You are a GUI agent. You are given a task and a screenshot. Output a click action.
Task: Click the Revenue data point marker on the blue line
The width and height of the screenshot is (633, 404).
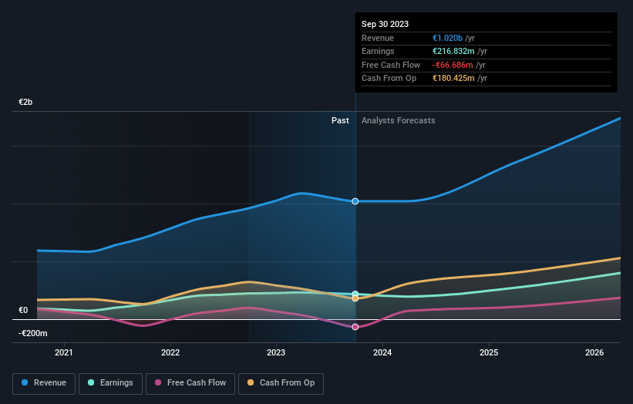[355, 201]
